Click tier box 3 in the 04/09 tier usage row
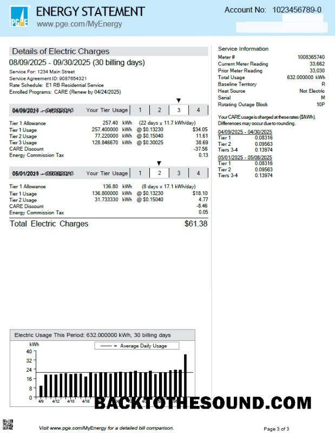 click(x=179, y=110)
